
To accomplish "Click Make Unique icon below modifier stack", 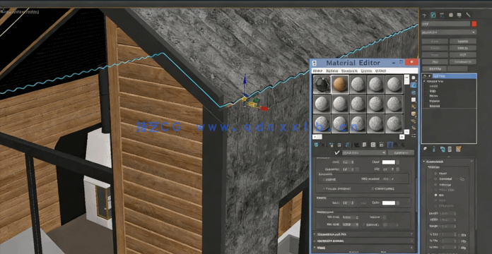I will click(443, 149).
